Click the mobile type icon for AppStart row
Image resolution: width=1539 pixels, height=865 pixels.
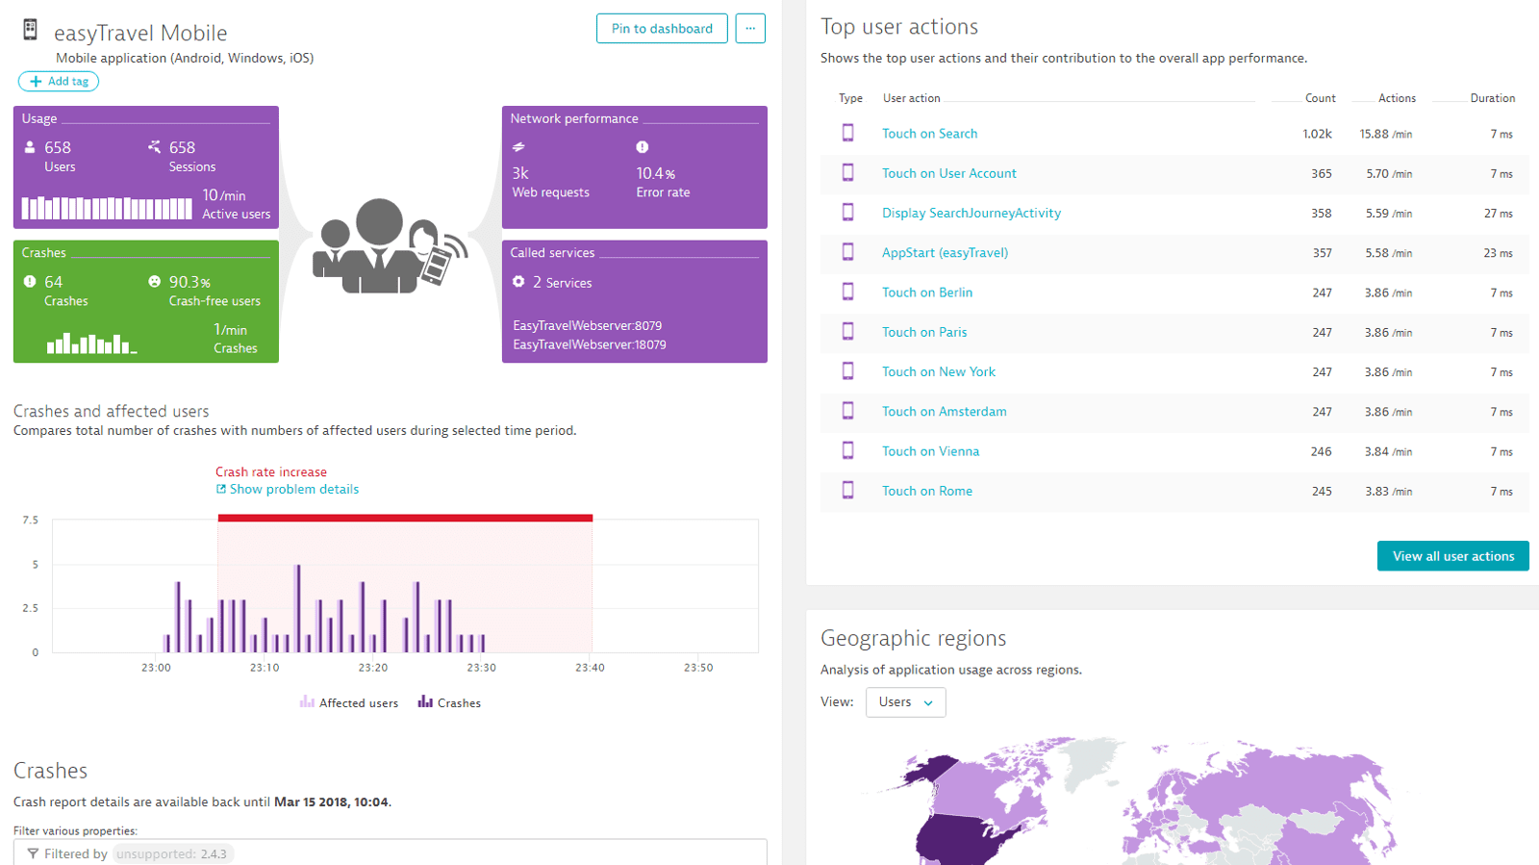tap(847, 252)
